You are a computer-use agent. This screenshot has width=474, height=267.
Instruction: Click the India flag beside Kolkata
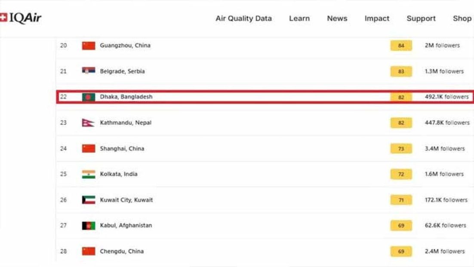click(x=89, y=174)
